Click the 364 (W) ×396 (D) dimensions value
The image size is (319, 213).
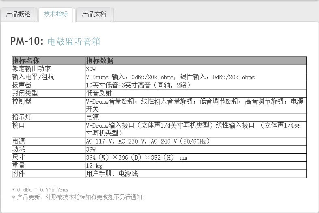point(136,157)
